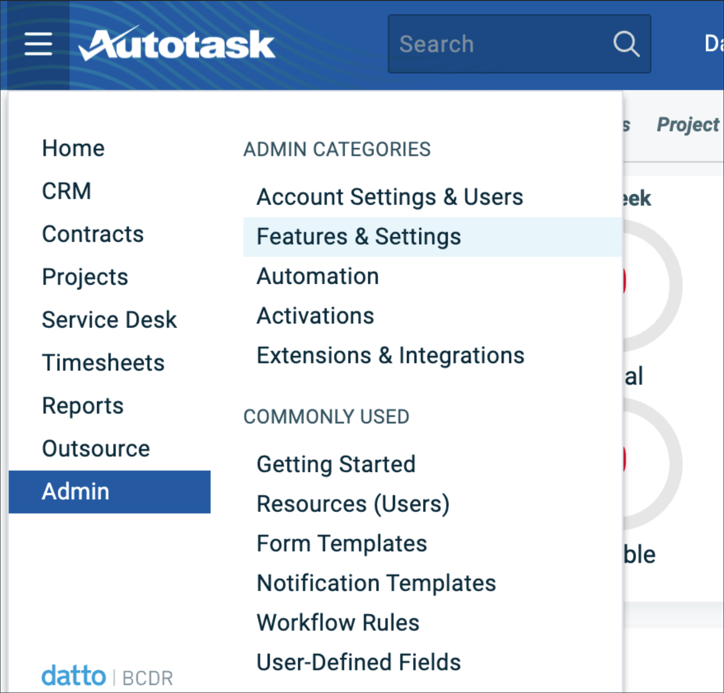Open Features & Settings category
This screenshot has width=724, height=693.
point(432,237)
